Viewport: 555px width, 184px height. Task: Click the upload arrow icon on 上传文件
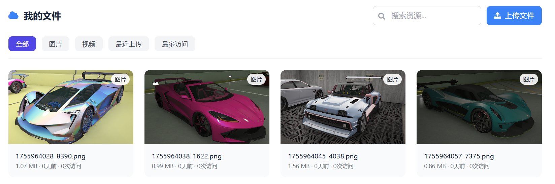pyautogui.click(x=497, y=15)
